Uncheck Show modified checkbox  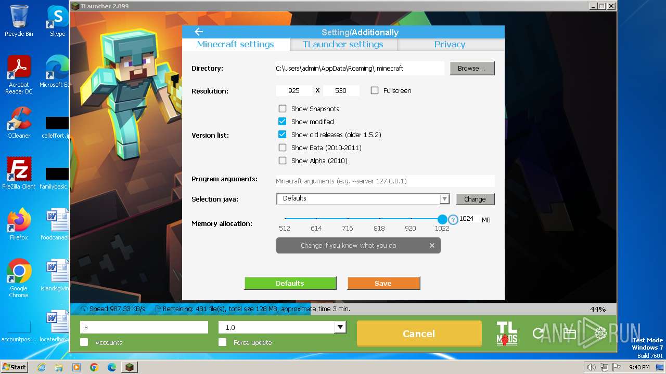pos(283,122)
